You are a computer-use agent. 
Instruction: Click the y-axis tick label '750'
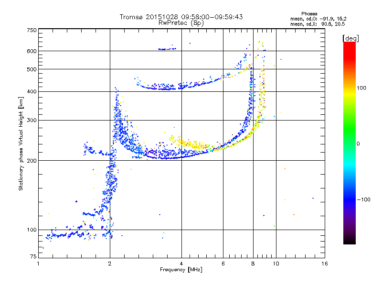coord(32,30)
